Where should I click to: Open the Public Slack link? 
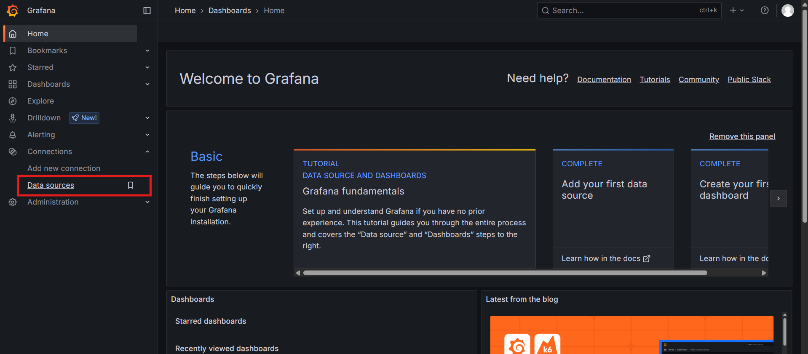pyautogui.click(x=749, y=80)
